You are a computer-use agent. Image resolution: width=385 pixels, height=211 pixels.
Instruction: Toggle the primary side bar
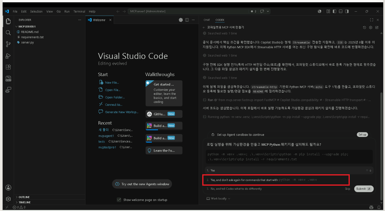point(334,11)
